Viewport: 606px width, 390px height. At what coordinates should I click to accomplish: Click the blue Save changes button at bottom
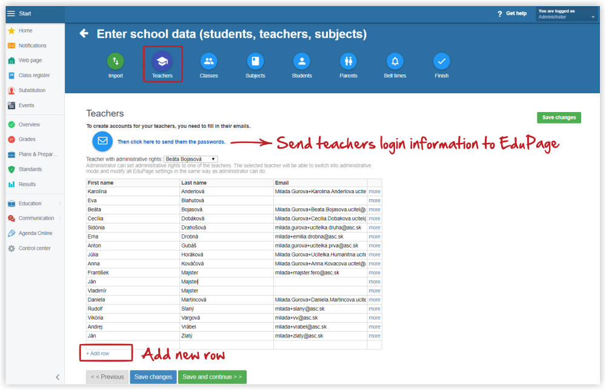tap(153, 377)
